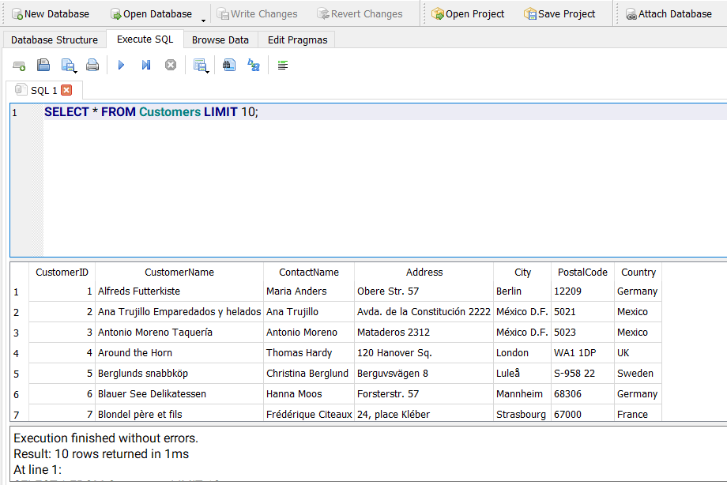Select the Christina Berglund cell
Viewport: 727px width, 485px height.
point(309,374)
